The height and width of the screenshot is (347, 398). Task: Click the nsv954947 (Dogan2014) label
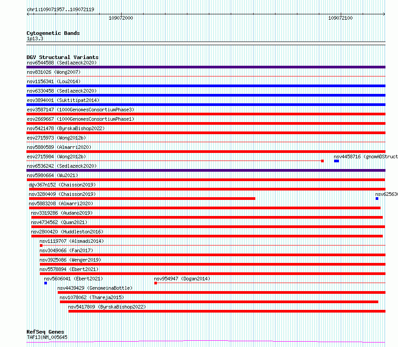click(x=182, y=279)
